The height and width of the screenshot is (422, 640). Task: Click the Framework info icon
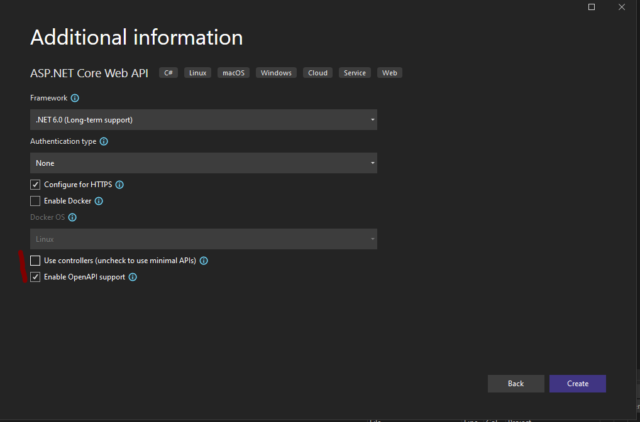75,99
